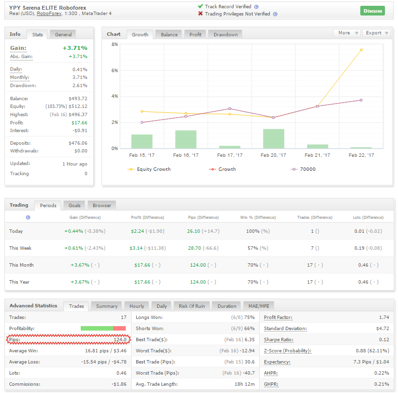This screenshot has width=398, height=393.
Task: Click the Feb 16 green bar in chart
Action: [186, 139]
